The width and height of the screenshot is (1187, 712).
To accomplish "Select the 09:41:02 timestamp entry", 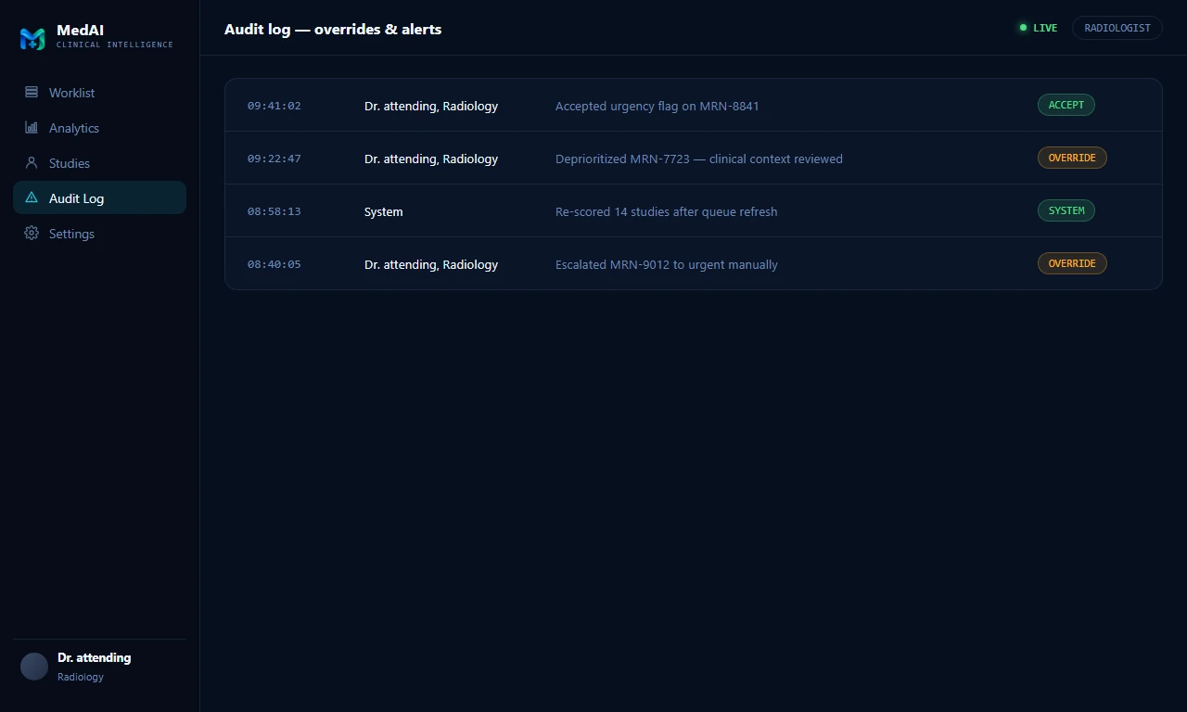I will (274, 106).
